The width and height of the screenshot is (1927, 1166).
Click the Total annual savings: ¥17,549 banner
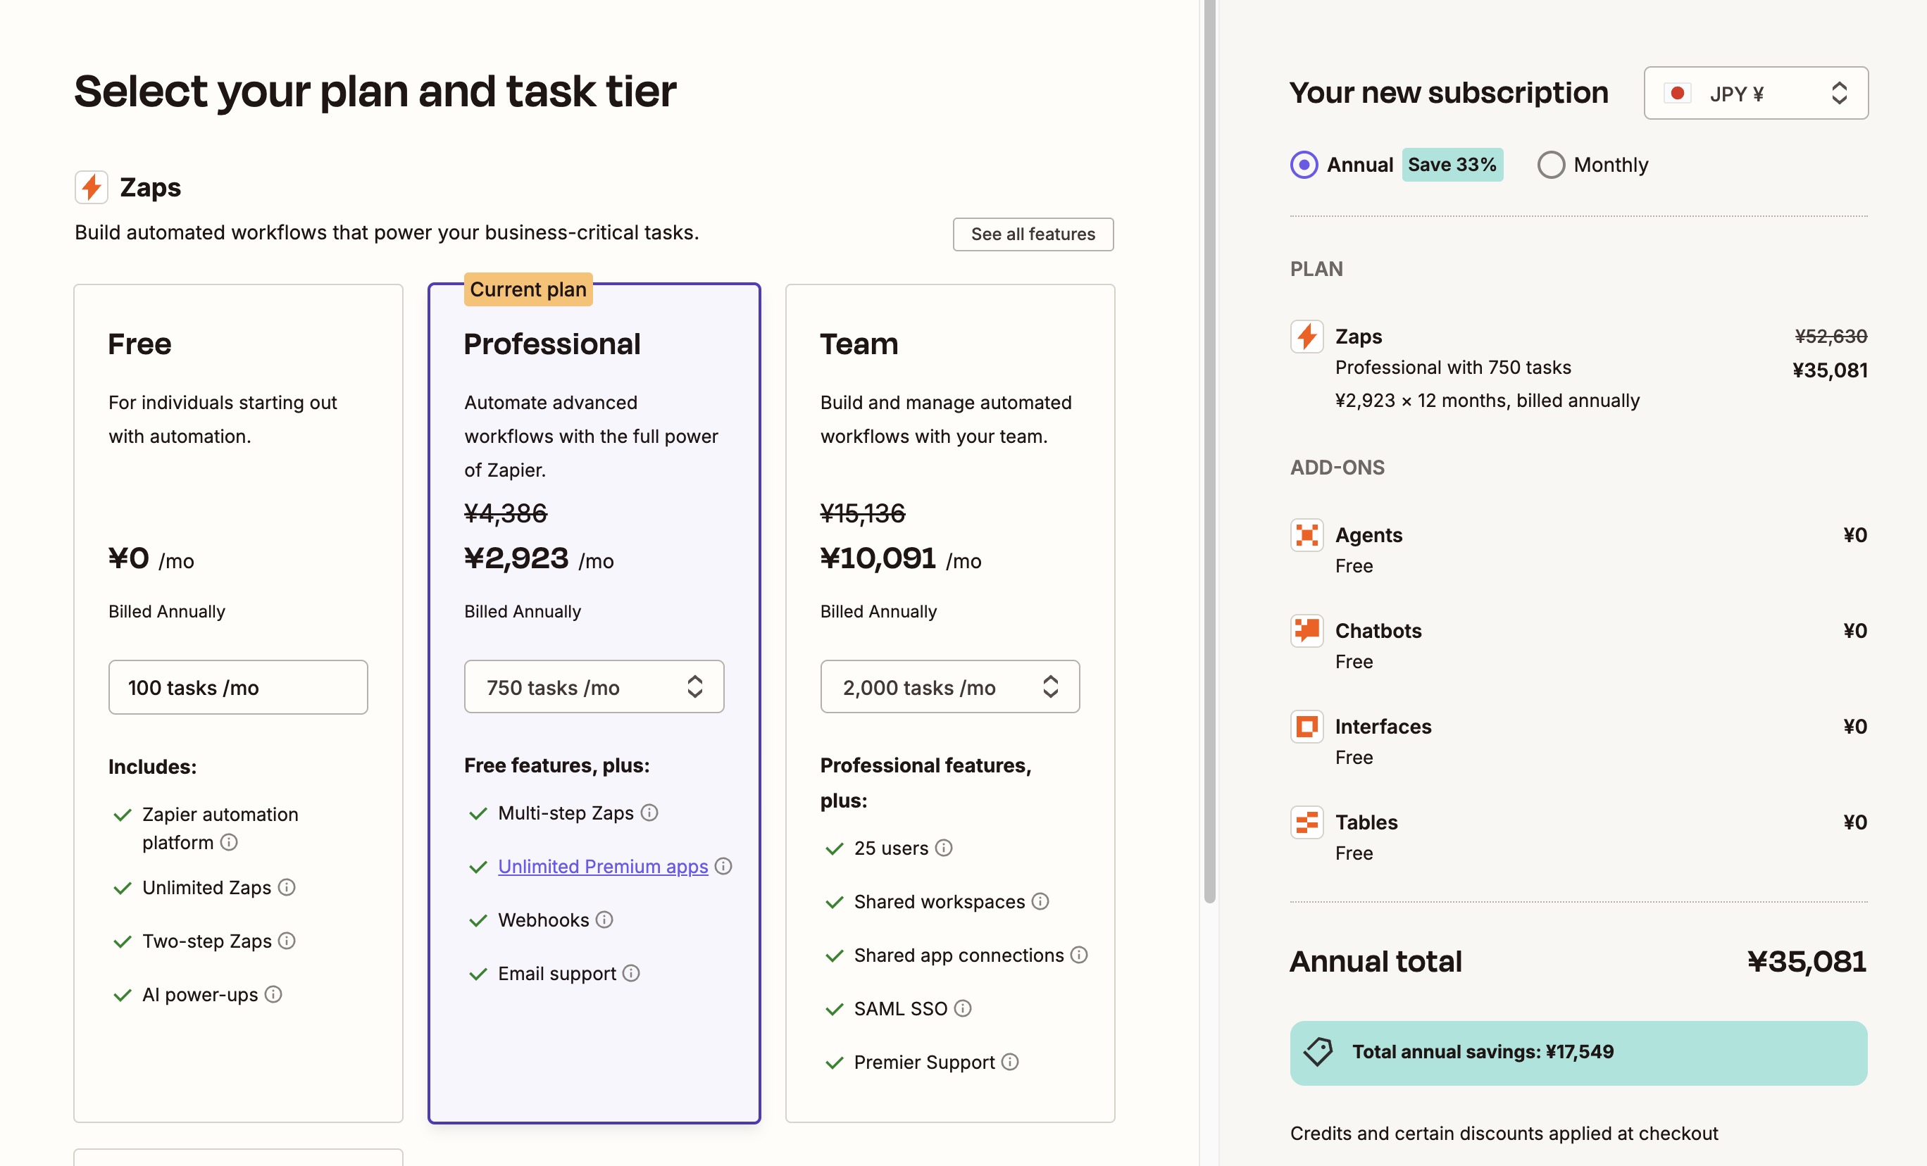[1578, 1053]
